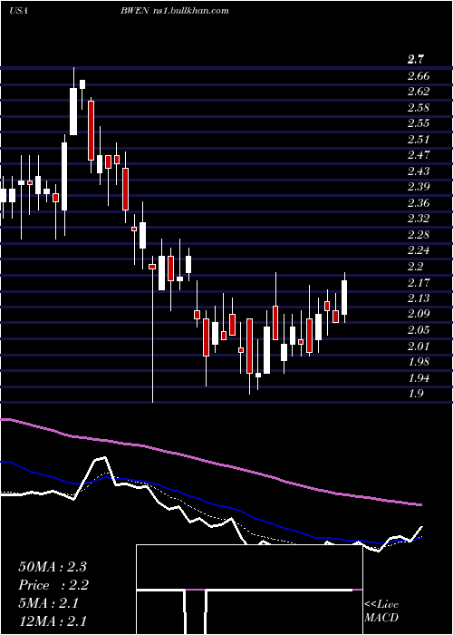Click the <<Live MACD label
This screenshot has width=453, height=635.
tap(381, 611)
